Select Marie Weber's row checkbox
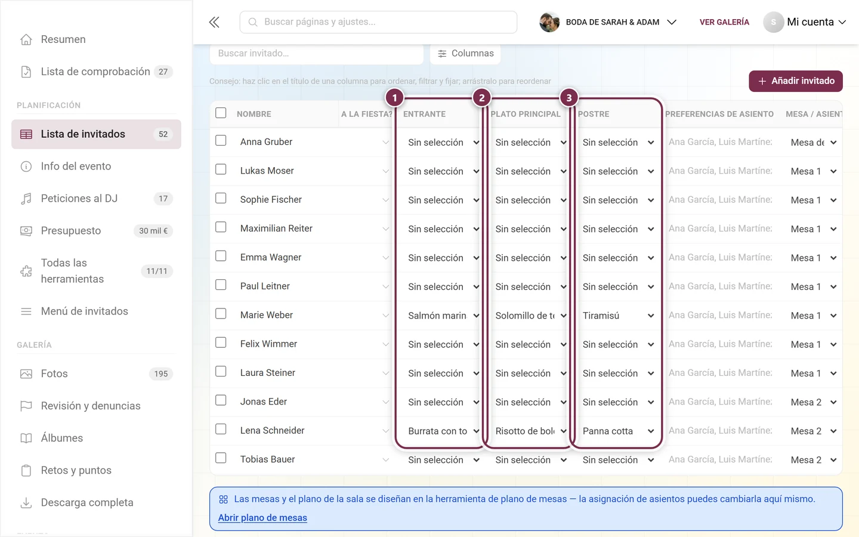 click(221, 314)
